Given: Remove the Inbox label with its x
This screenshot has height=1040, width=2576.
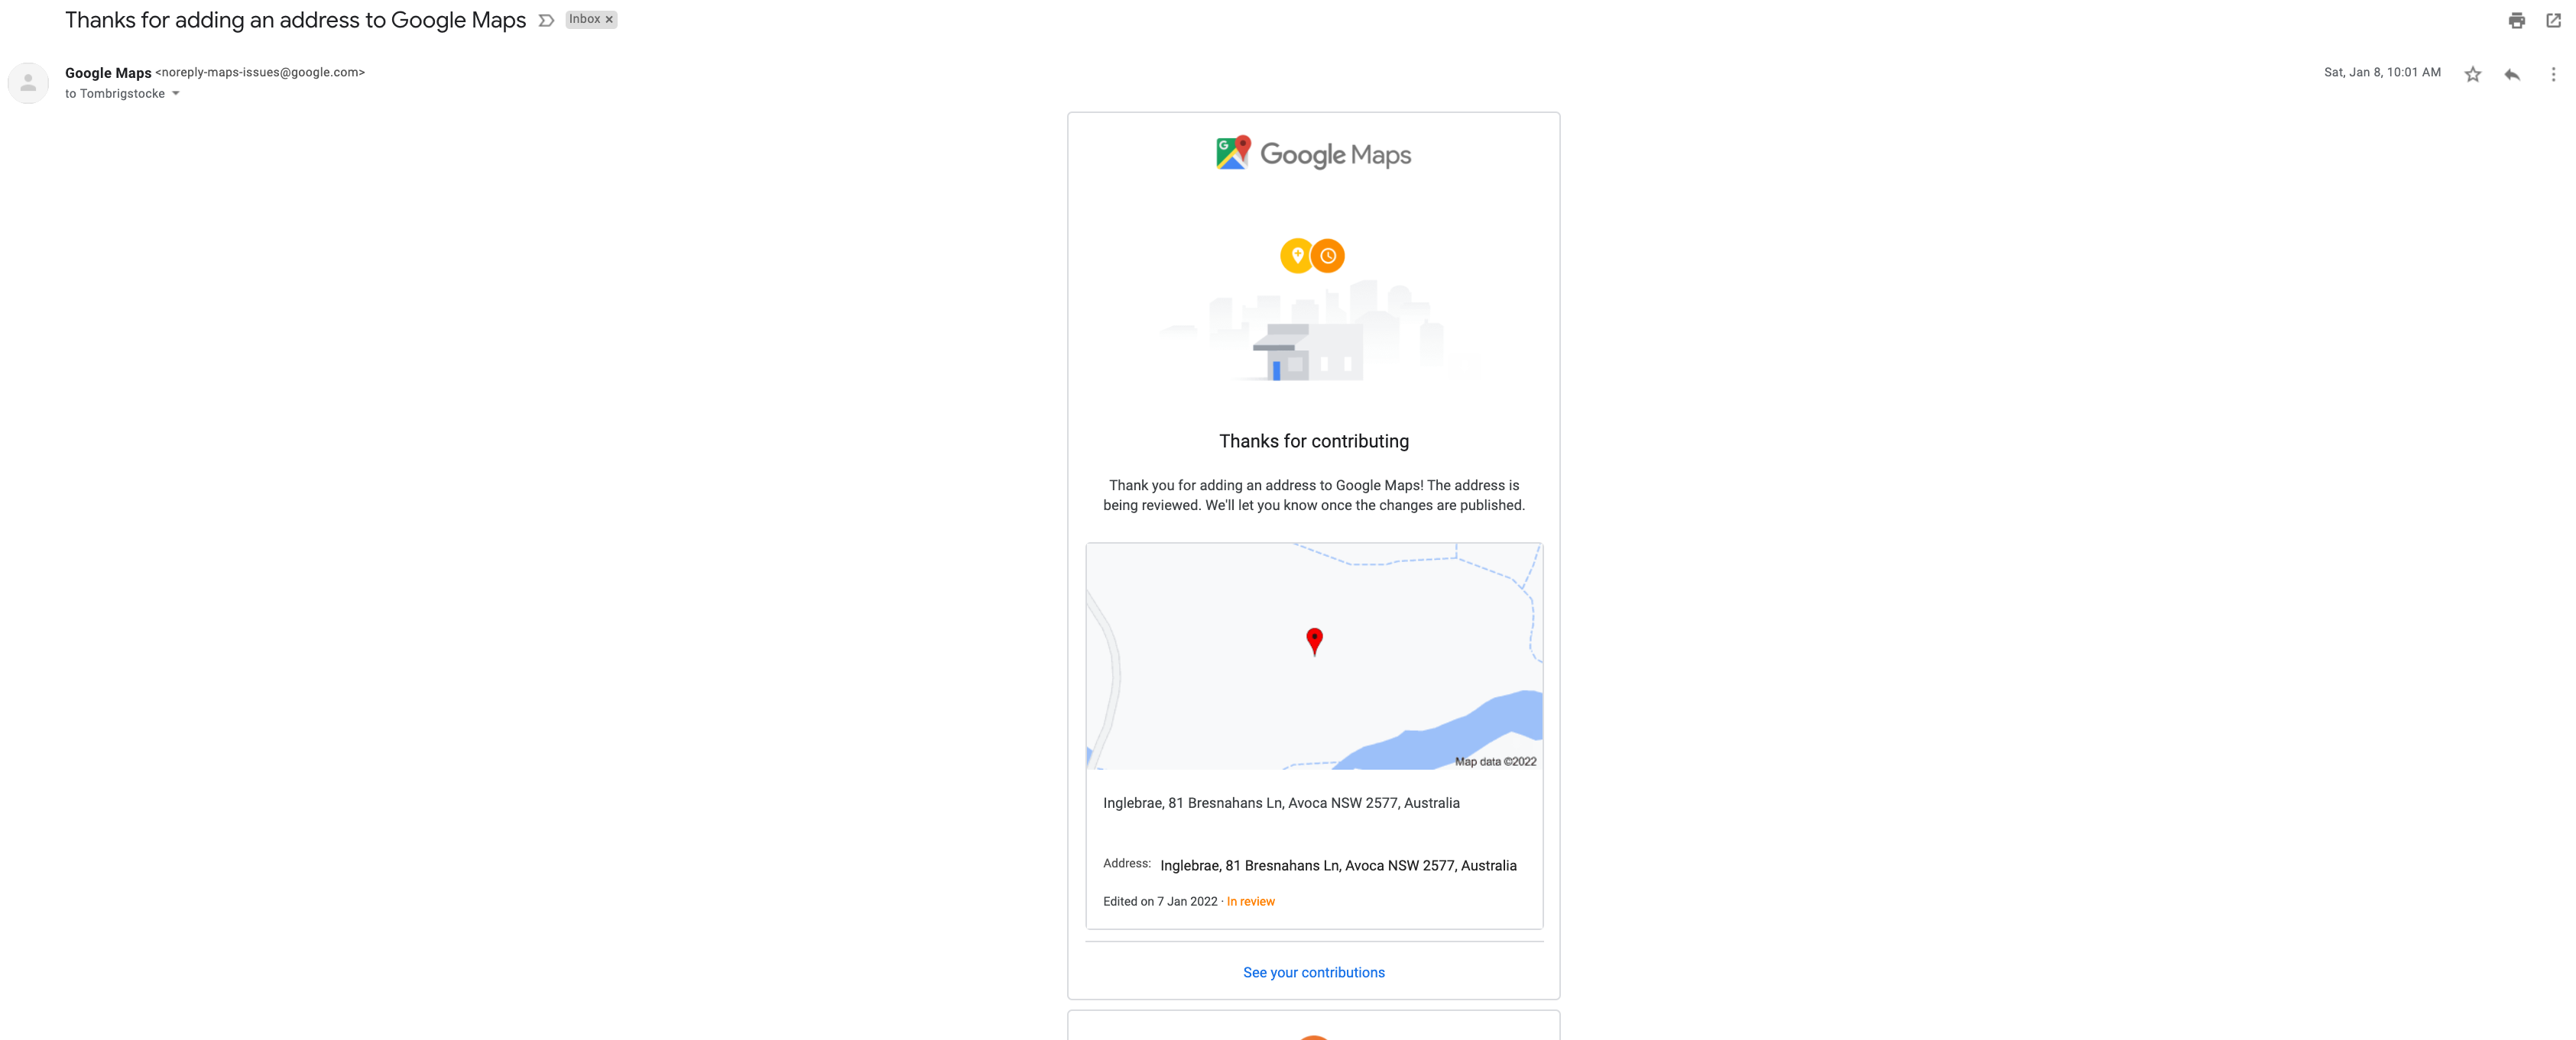Looking at the screenshot, I should pos(609,20).
